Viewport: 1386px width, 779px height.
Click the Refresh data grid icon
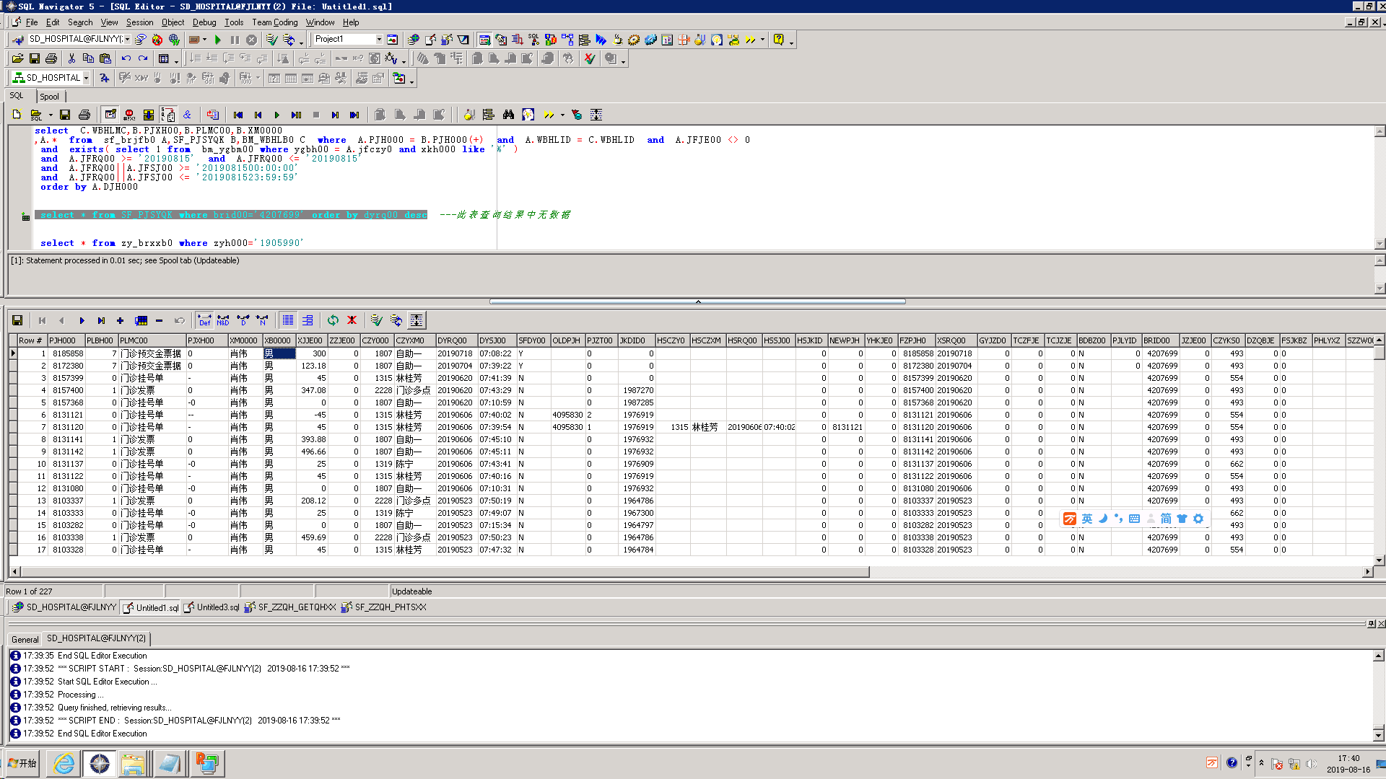point(333,320)
